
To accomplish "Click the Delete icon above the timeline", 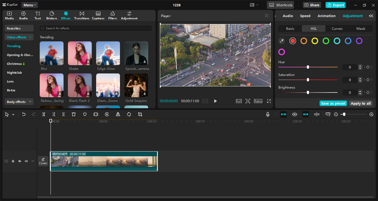I will coord(74,114).
